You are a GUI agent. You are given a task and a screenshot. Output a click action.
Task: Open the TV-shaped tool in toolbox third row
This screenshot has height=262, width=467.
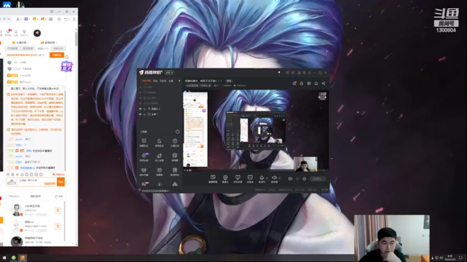tap(159, 171)
